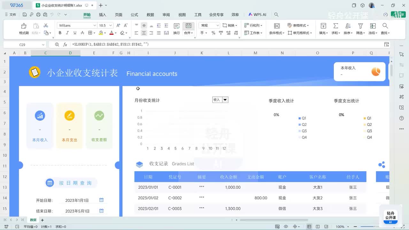Open the 收入 dropdown in monthly chart
Image resolution: width=409 pixels, height=230 pixels.
tap(225, 100)
